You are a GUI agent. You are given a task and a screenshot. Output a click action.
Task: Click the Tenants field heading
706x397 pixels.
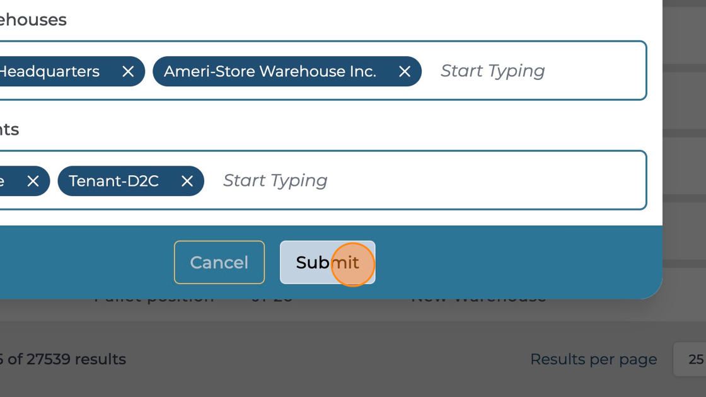click(x=9, y=129)
